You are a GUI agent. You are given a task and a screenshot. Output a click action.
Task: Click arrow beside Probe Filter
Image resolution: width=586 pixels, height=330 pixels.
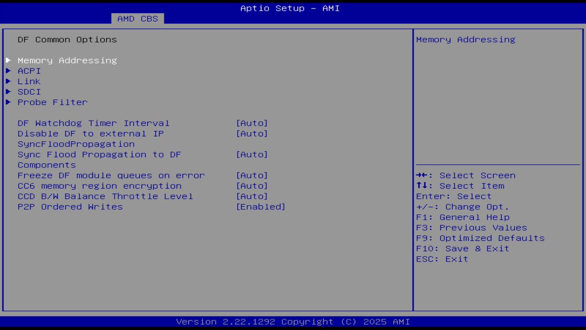[x=8, y=103]
